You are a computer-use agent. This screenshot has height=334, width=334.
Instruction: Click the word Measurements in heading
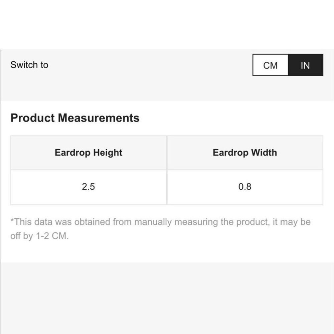tap(99, 118)
